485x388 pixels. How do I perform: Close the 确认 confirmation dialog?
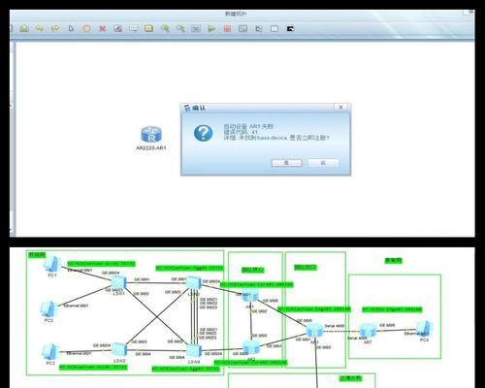tap(340, 107)
